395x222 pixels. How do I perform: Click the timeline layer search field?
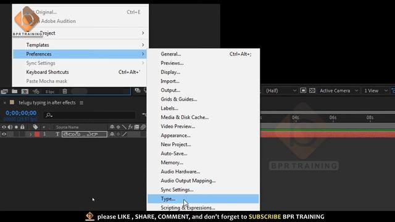click(x=89, y=115)
